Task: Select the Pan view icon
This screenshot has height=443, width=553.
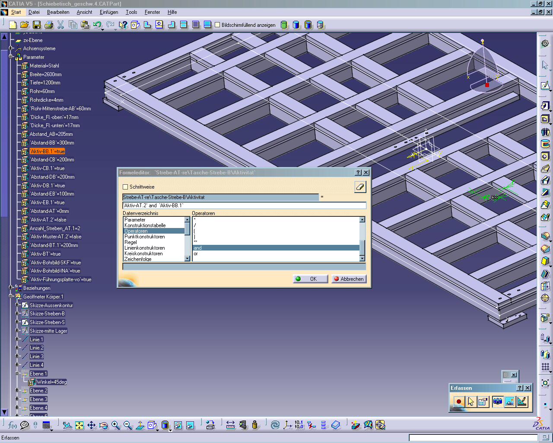Action: [92, 425]
